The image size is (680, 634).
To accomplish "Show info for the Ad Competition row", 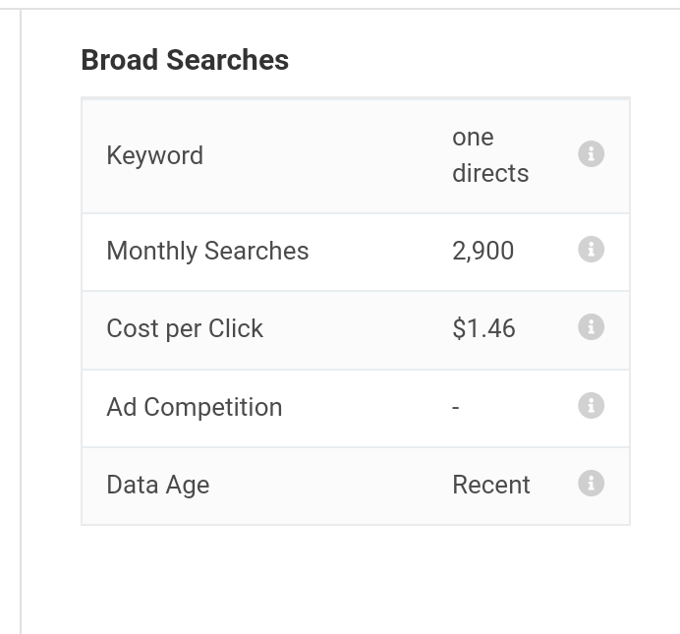I will tap(592, 405).
